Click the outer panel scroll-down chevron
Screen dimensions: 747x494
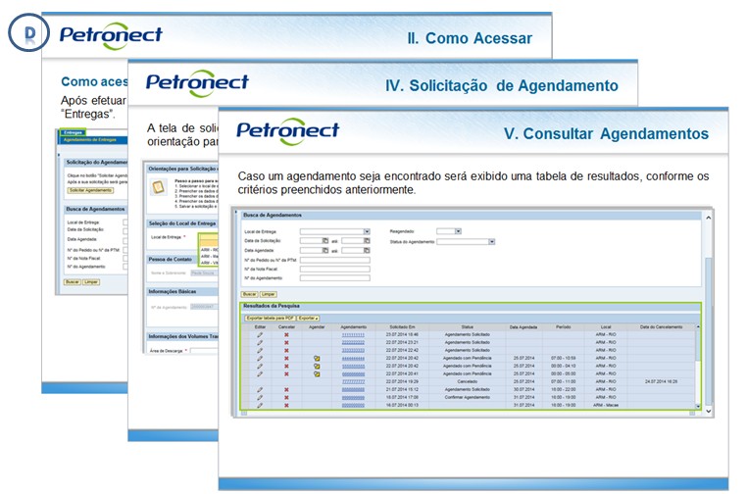(x=708, y=411)
